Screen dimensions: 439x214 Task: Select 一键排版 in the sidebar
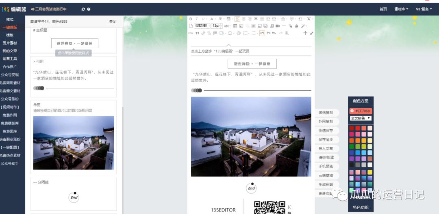[10, 27]
